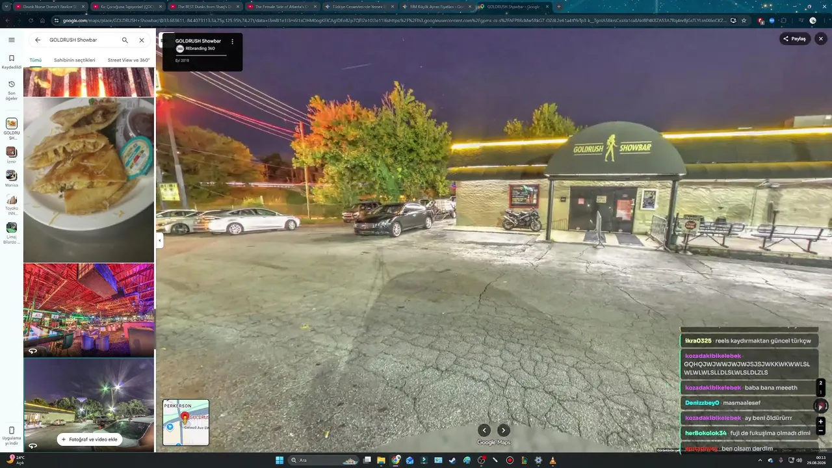The width and height of the screenshot is (832, 468).
Task: Click chat username herBokolok34
Action: click(x=706, y=433)
